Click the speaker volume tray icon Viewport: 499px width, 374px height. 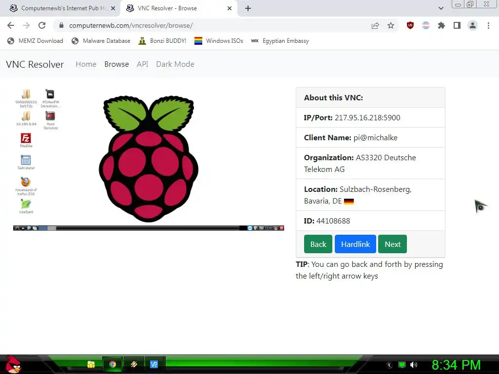click(414, 365)
